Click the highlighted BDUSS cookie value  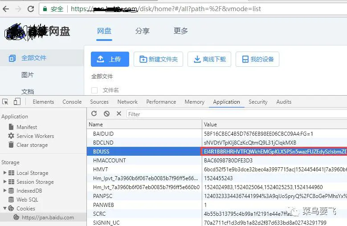[x=274, y=152]
